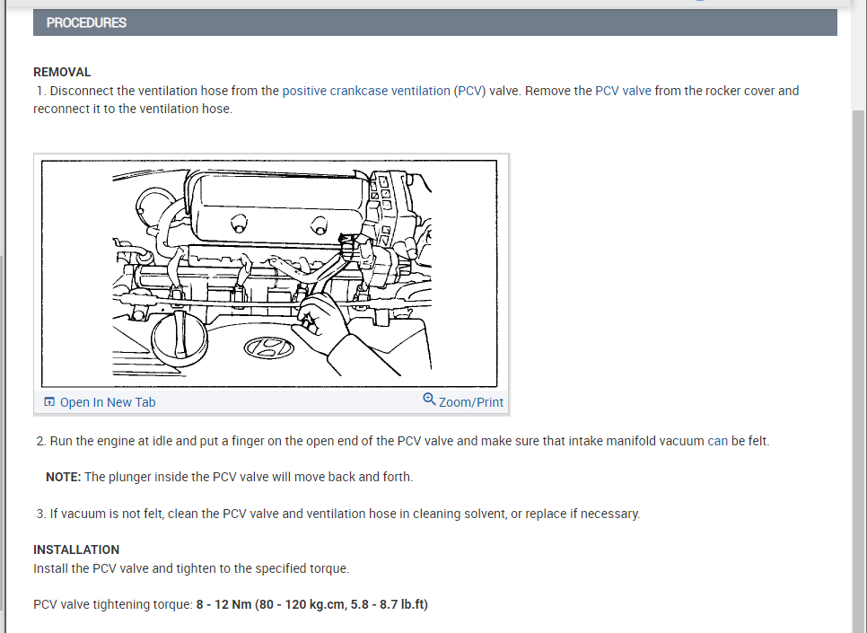Click the engine PCV valve diagram image
The height and width of the screenshot is (633, 867).
tap(269, 273)
